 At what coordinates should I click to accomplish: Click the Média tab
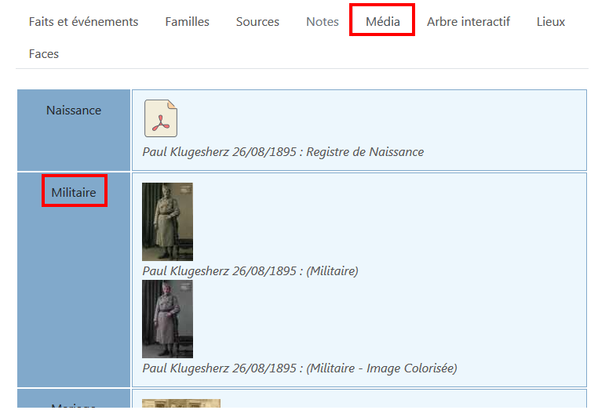[382, 21]
